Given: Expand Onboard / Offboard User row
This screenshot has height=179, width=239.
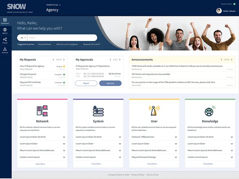Looking at the screenshot, I should [x=176, y=137].
